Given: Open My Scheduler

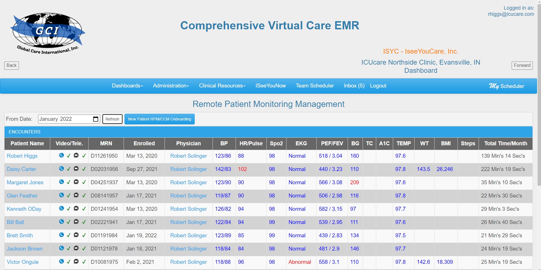Looking at the screenshot, I should coord(506,86).
